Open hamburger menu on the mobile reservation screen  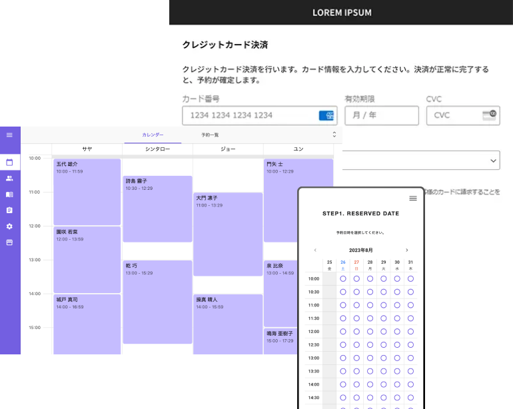pyautogui.click(x=412, y=199)
